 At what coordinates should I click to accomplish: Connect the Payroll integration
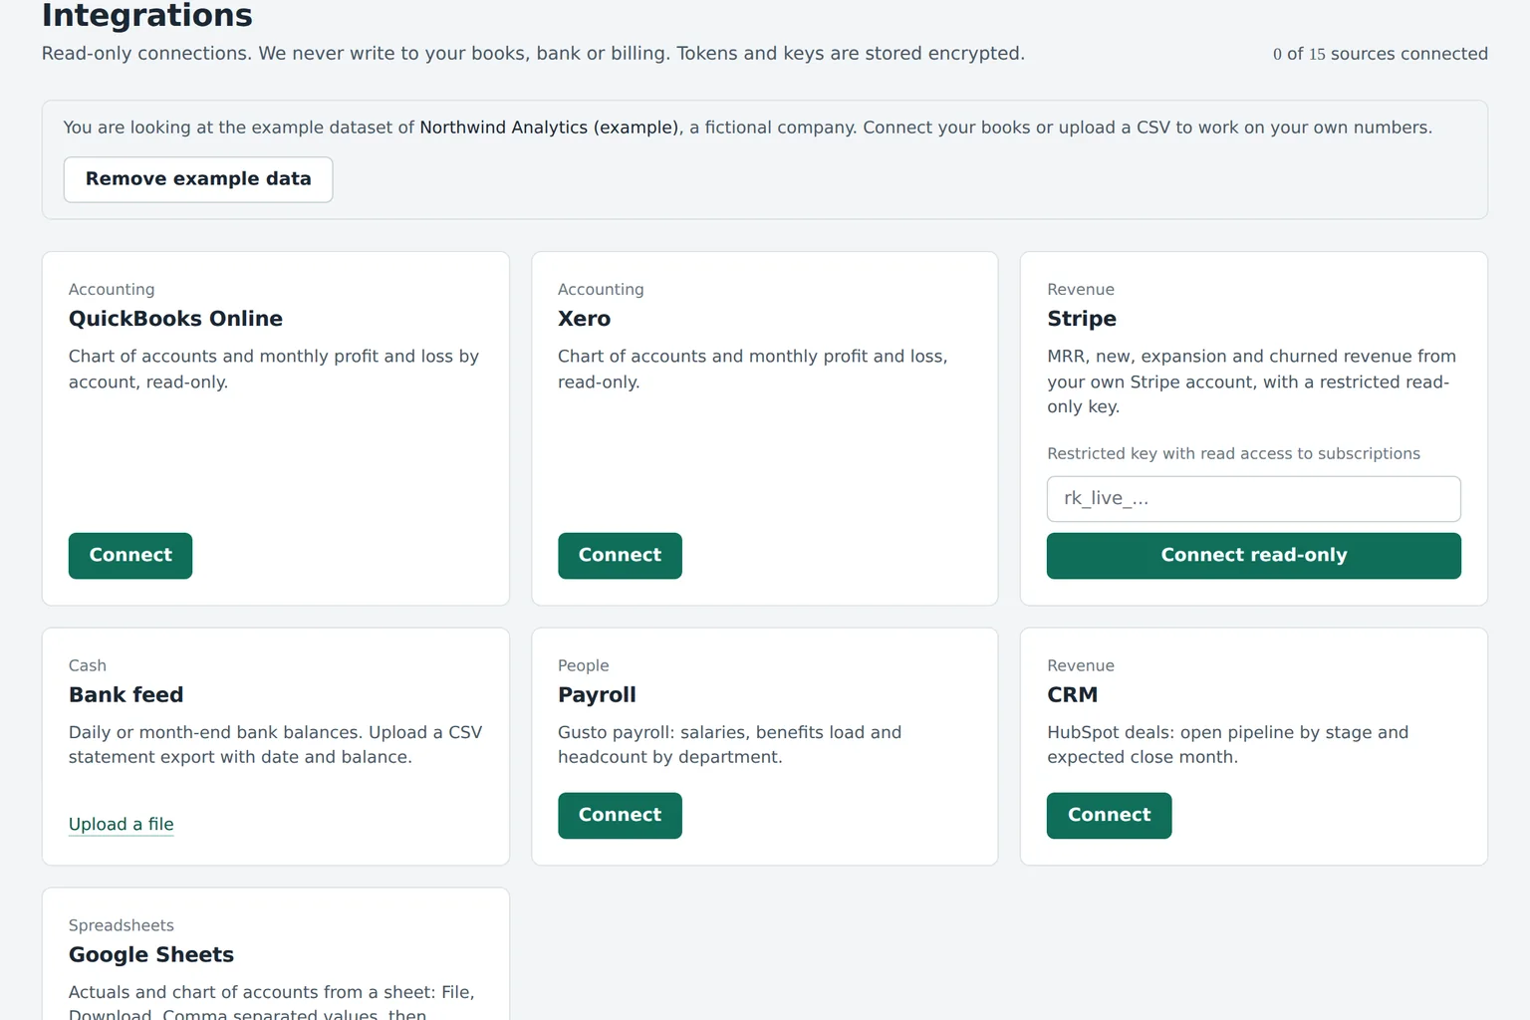620,816
